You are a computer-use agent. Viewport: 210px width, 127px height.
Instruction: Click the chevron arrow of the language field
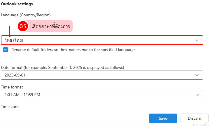click(x=197, y=40)
